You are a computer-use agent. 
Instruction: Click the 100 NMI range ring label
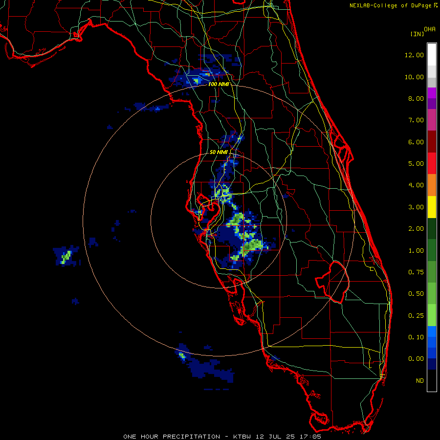pyautogui.click(x=219, y=84)
